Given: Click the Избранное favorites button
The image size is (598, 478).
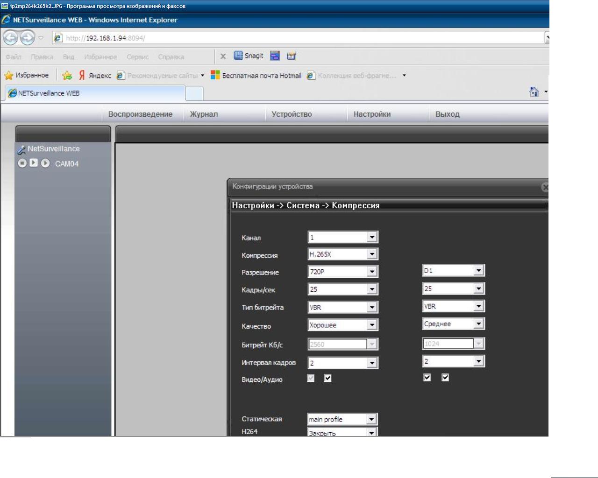Looking at the screenshot, I should [x=27, y=75].
